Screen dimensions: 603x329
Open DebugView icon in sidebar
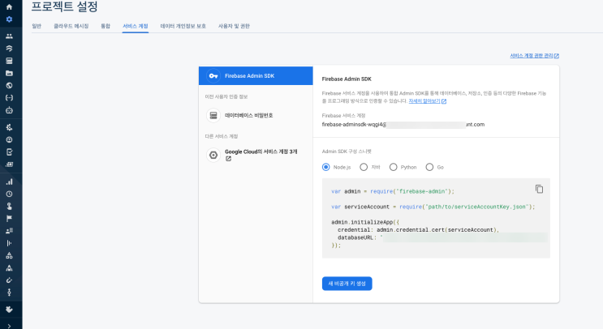(x=9, y=293)
